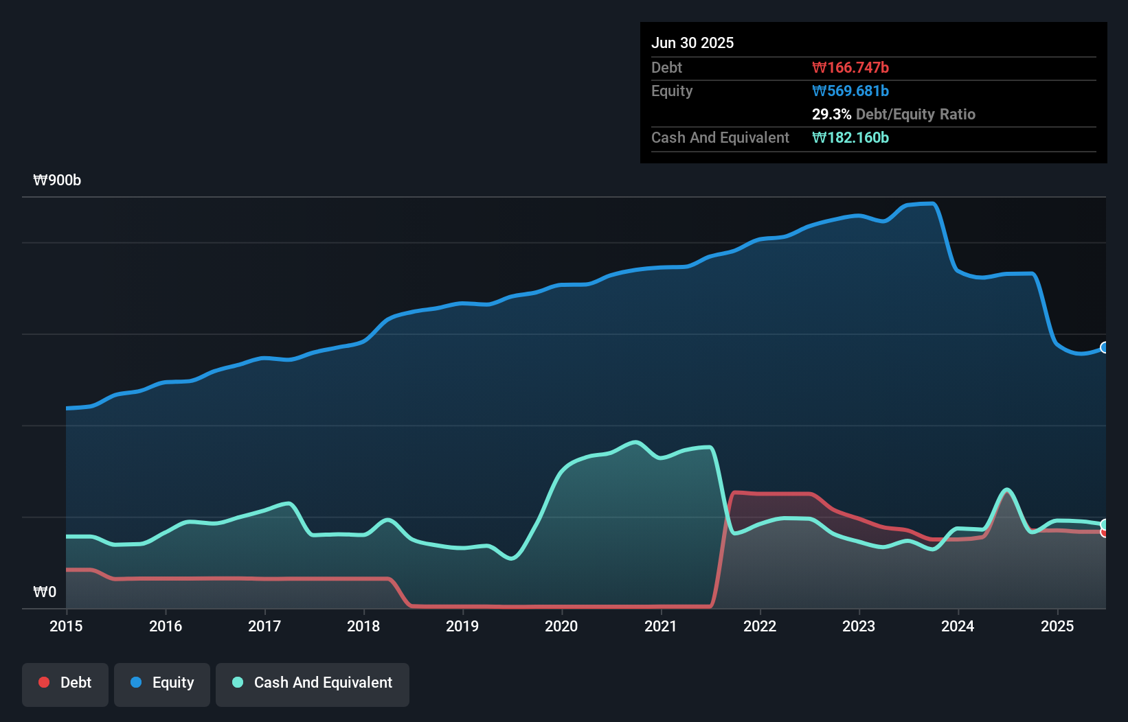Click the red debt endpoint marker on chart edge
This screenshot has height=722, width=1128.
click(x=1105, y=533)
